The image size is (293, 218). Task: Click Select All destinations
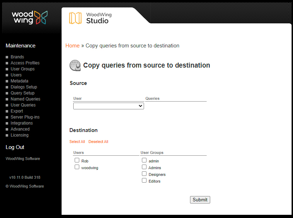(x=77, y=142)
